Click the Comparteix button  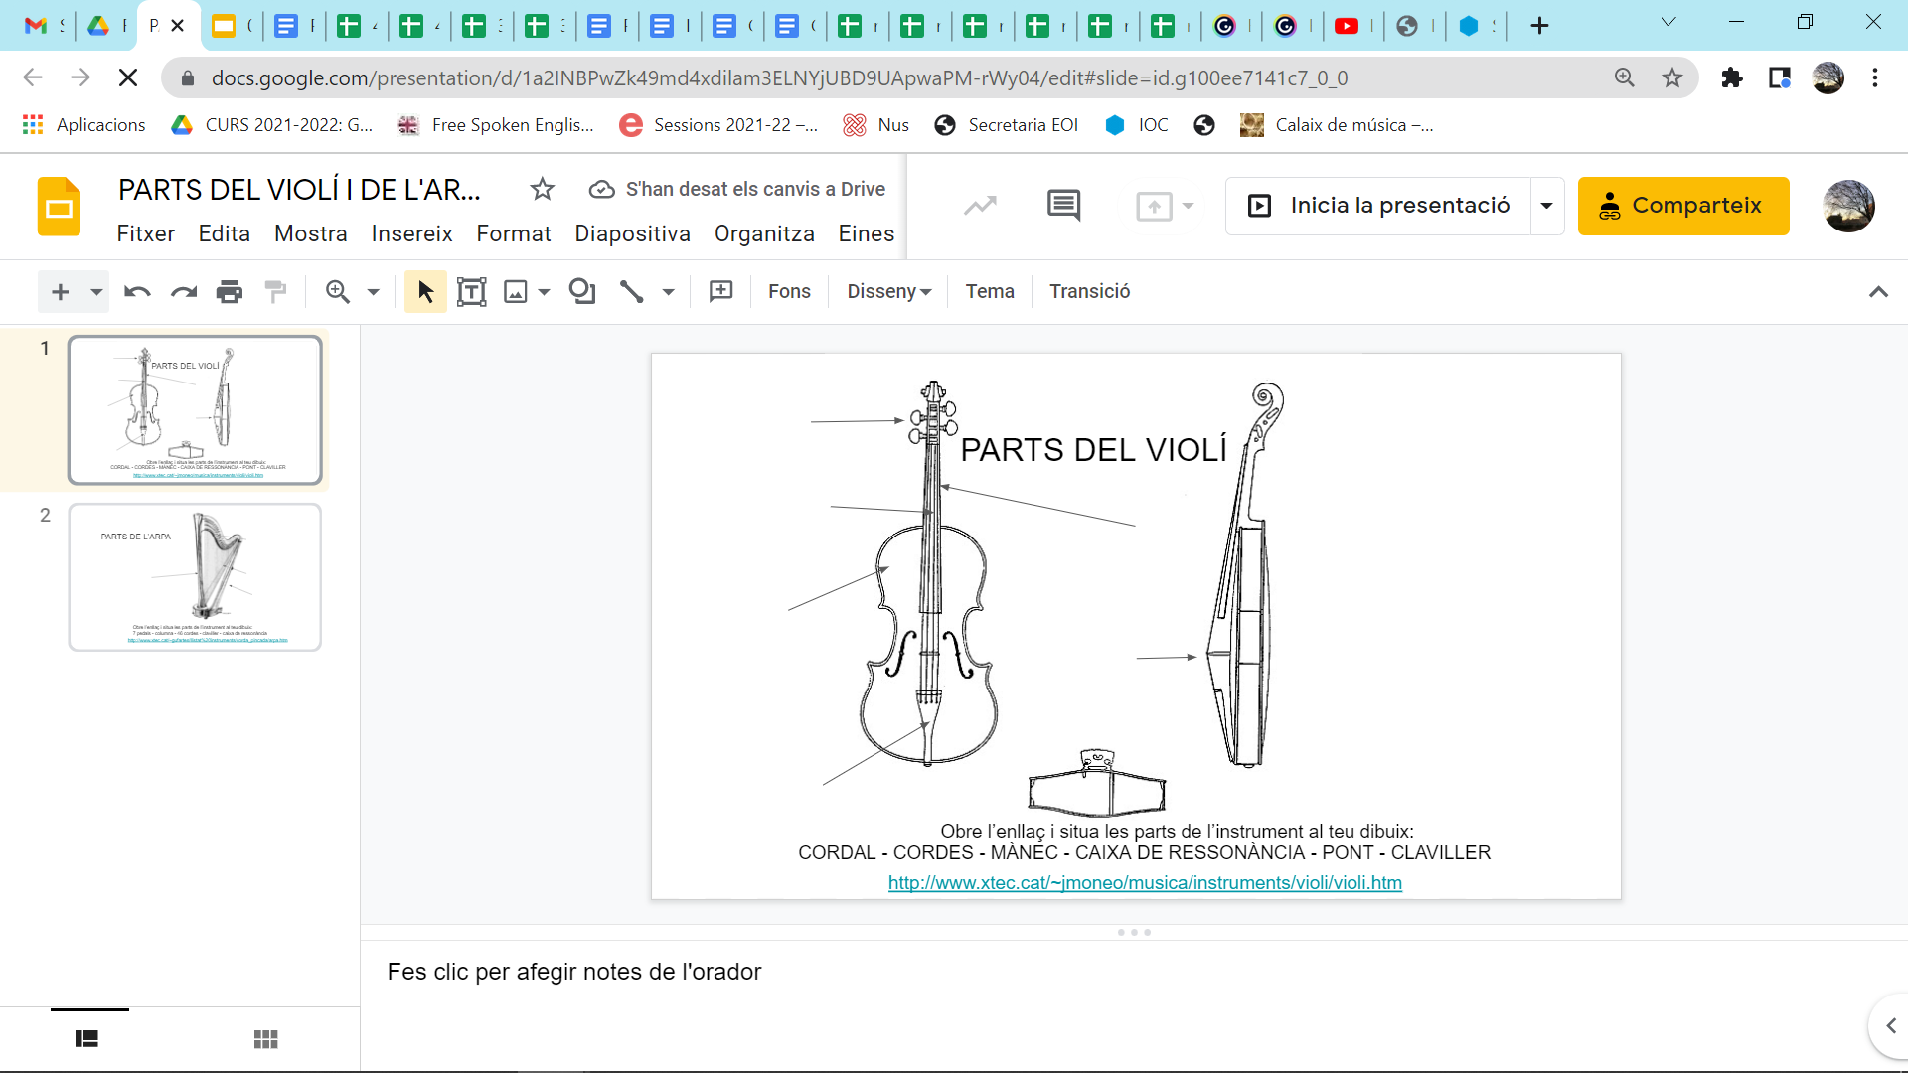click(1683, 206)
